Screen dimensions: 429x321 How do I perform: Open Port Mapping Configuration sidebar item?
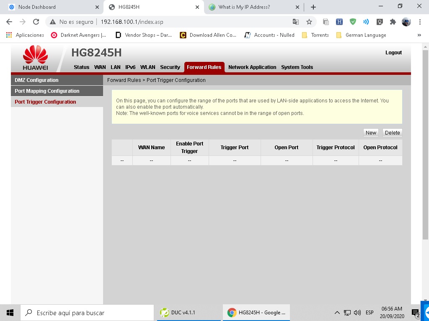[x=47, y=91]
